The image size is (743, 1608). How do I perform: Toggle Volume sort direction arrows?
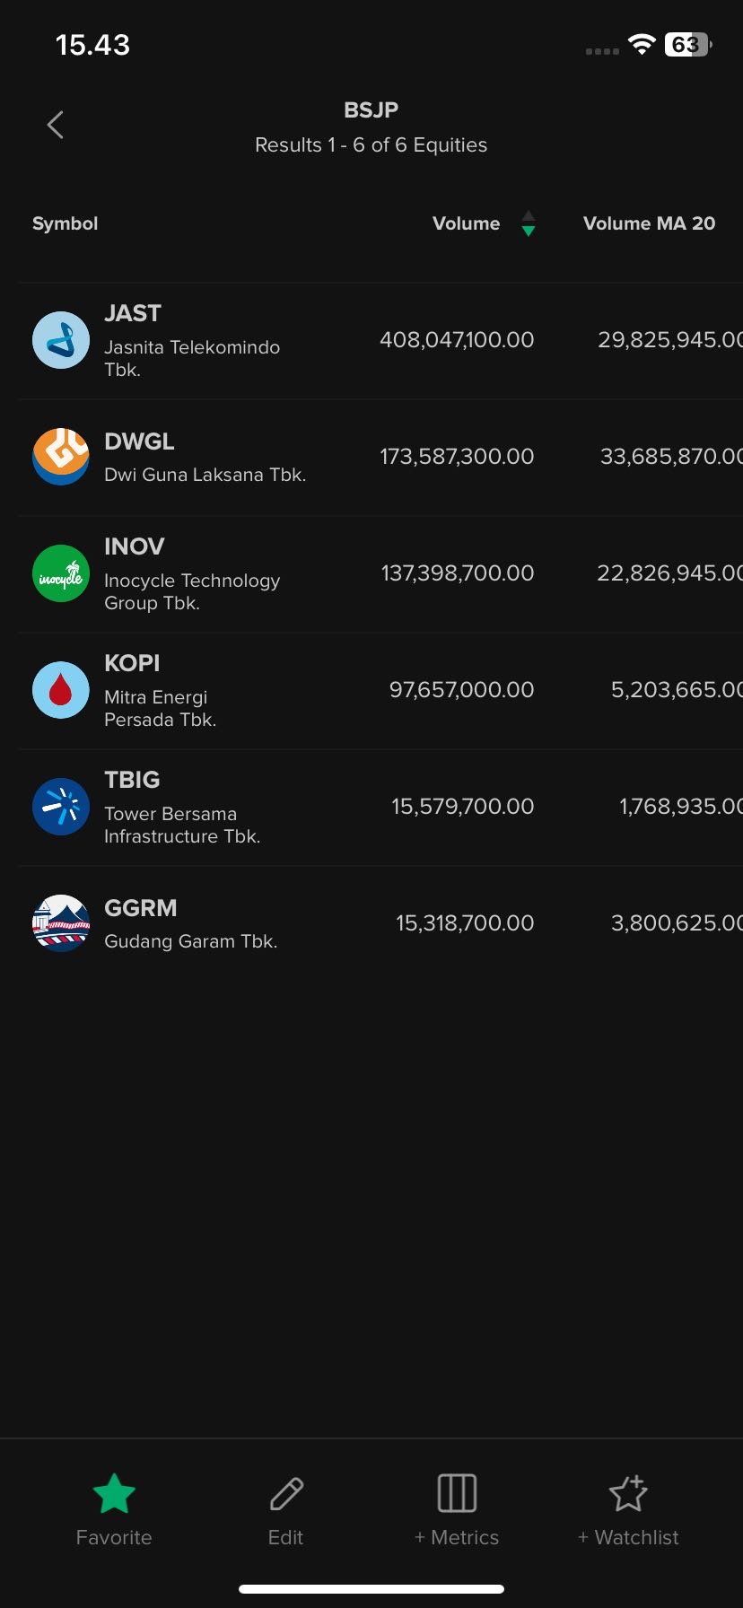(529, 223)
